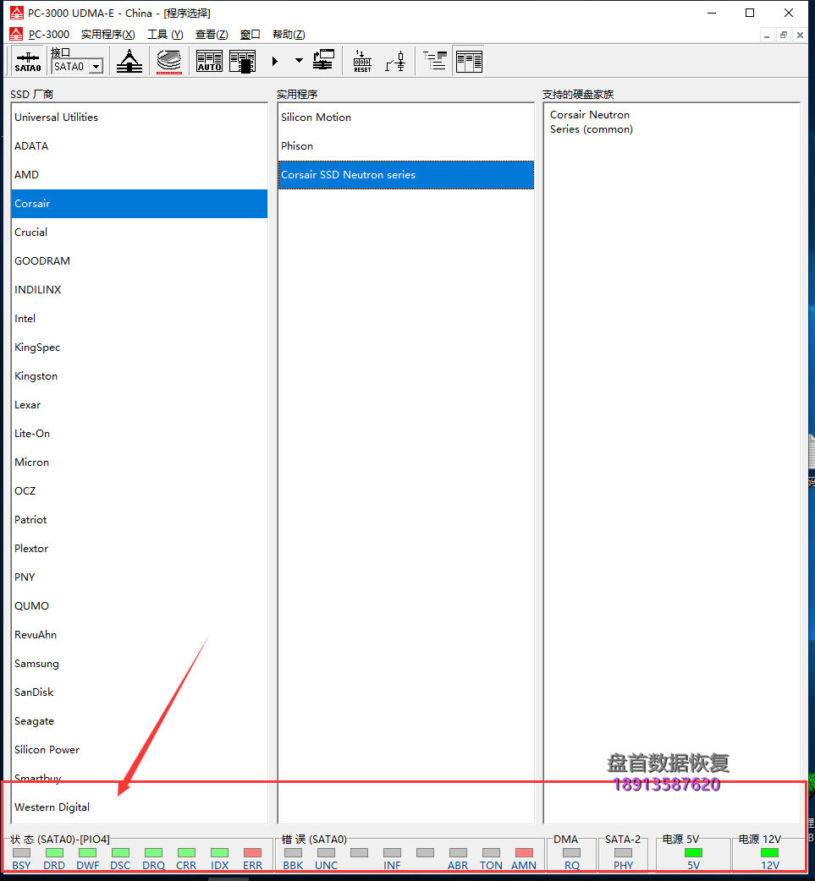The image size is (815, 881).
Task: Open the 帮助(Z) menu
Action: click(289, 35)
